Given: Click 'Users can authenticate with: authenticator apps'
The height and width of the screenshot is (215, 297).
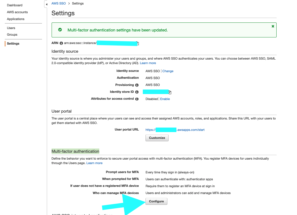Looking at the screenshot, I should point(179,179).
